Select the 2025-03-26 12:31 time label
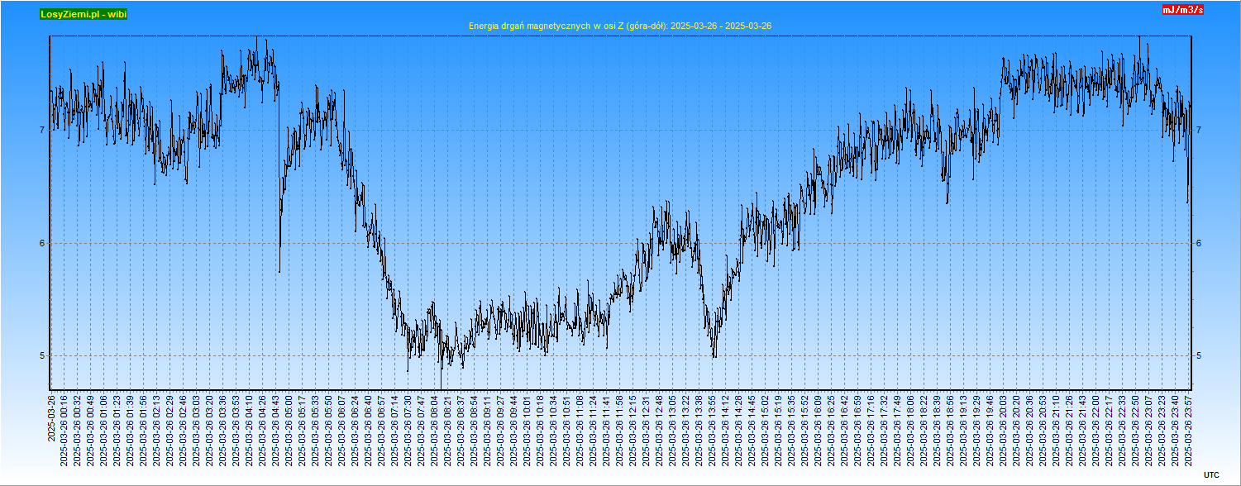1241x486 pixels. coord(647,430)
